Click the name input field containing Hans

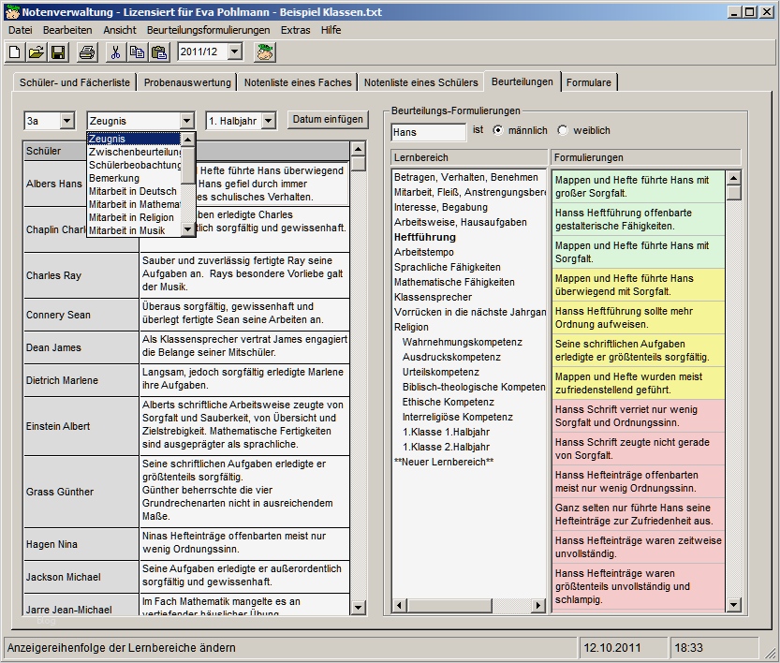pyautogui.click(x=428, y=132)
